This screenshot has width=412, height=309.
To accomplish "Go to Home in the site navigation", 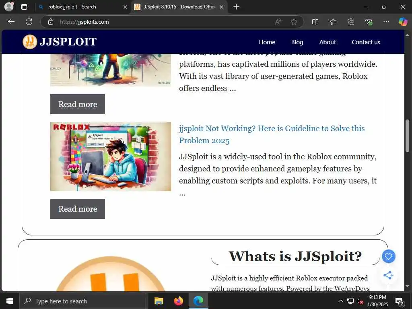I will (267, 42).
